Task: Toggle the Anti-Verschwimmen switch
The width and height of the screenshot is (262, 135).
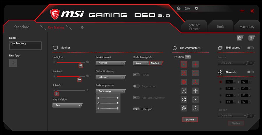Action: pos(136,97)
